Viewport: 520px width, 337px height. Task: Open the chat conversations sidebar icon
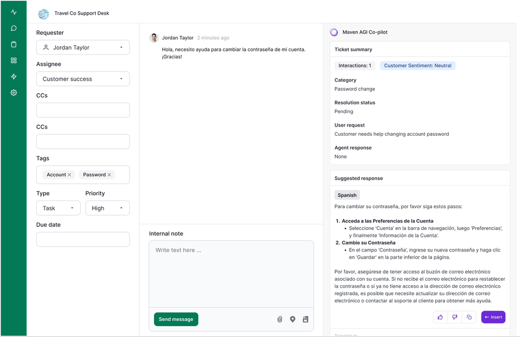click(x=14, y=28)
